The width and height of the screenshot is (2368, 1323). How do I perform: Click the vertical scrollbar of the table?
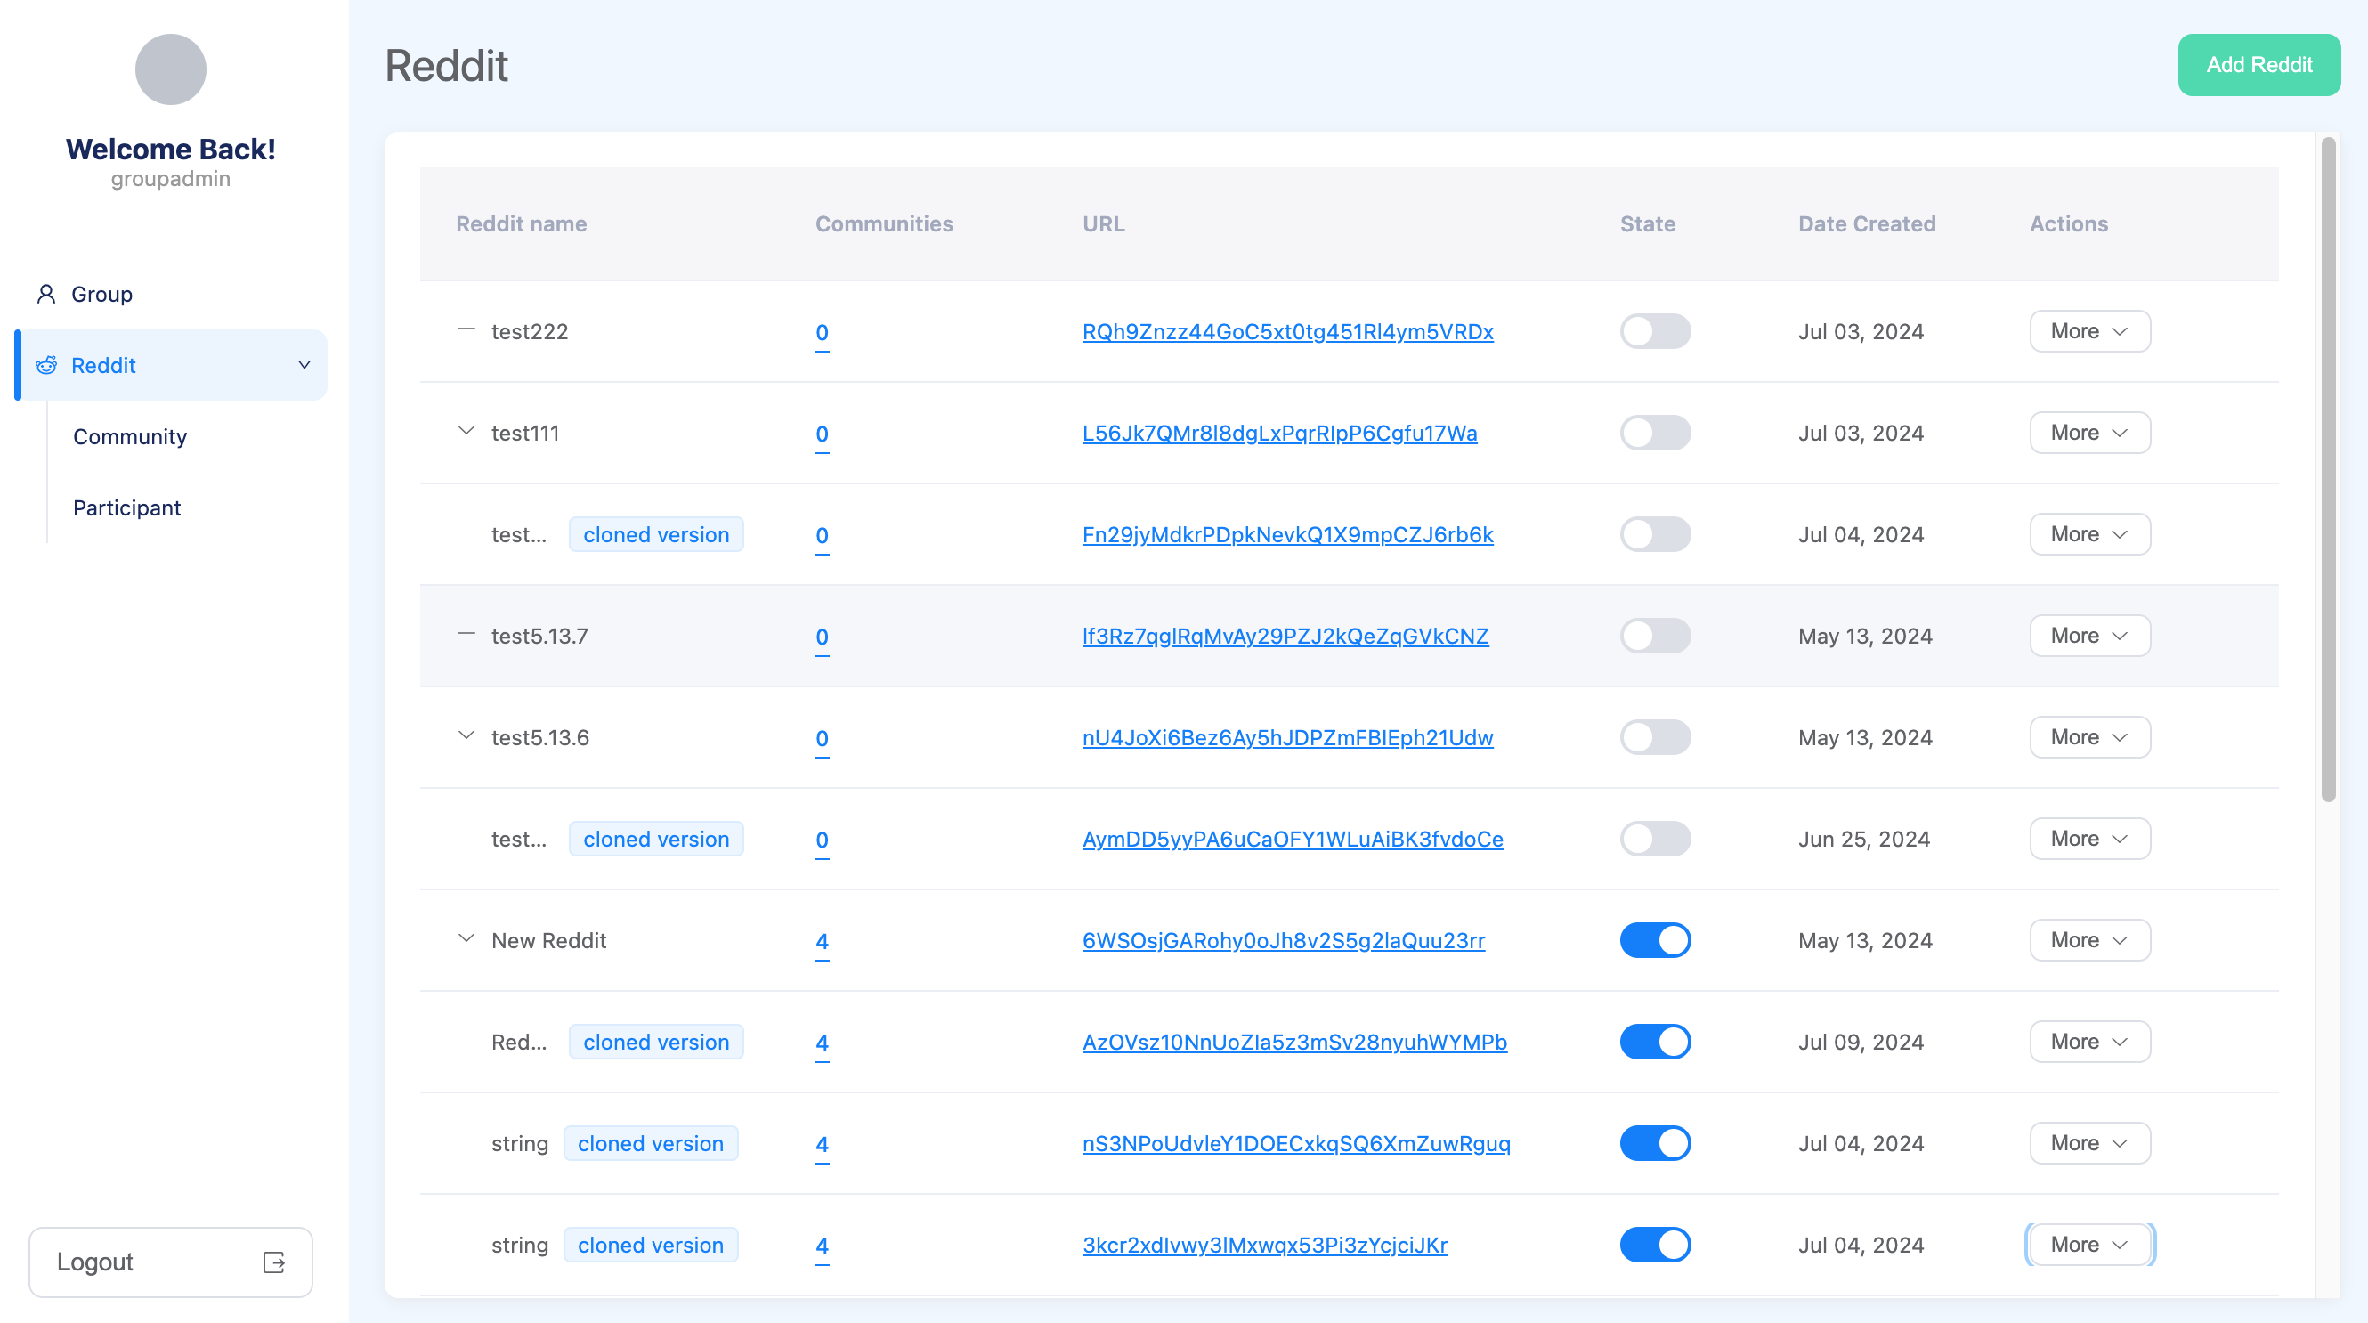coord(2328,469)
